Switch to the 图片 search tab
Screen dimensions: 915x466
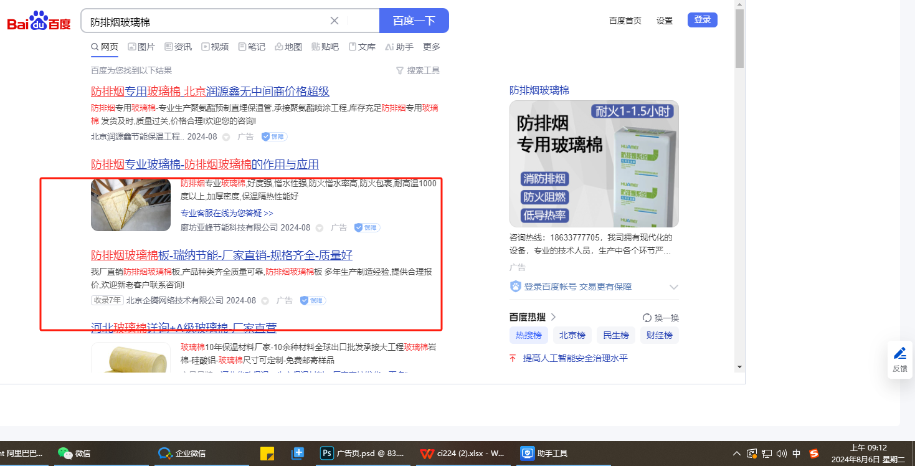point(141,47)
